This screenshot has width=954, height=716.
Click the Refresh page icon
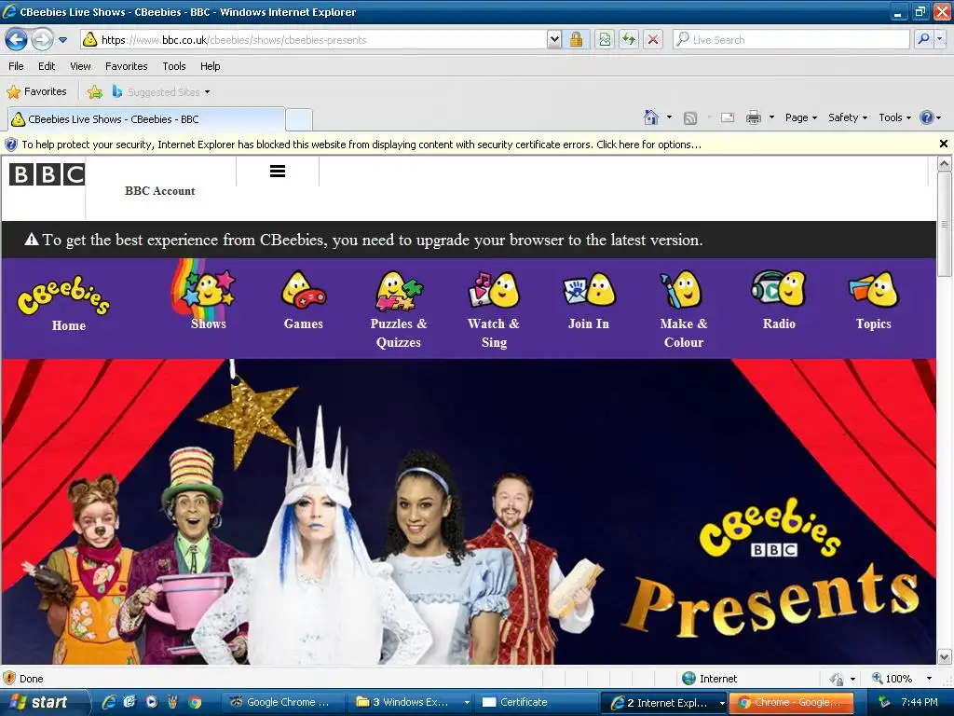click(629, 39)
